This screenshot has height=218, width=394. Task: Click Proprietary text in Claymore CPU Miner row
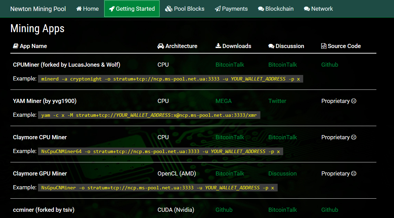point(335,137)
